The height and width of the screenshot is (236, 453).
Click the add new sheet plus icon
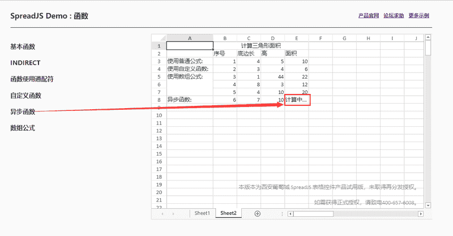pos(258,213)
